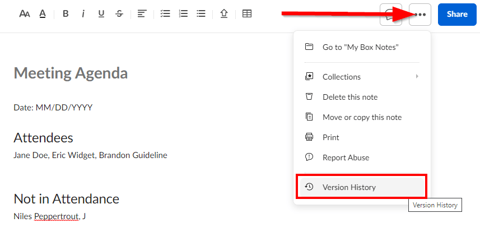This screenshot has width=480, height=227.
Task: Toggle underline formatting
Action: coord(101,14)
